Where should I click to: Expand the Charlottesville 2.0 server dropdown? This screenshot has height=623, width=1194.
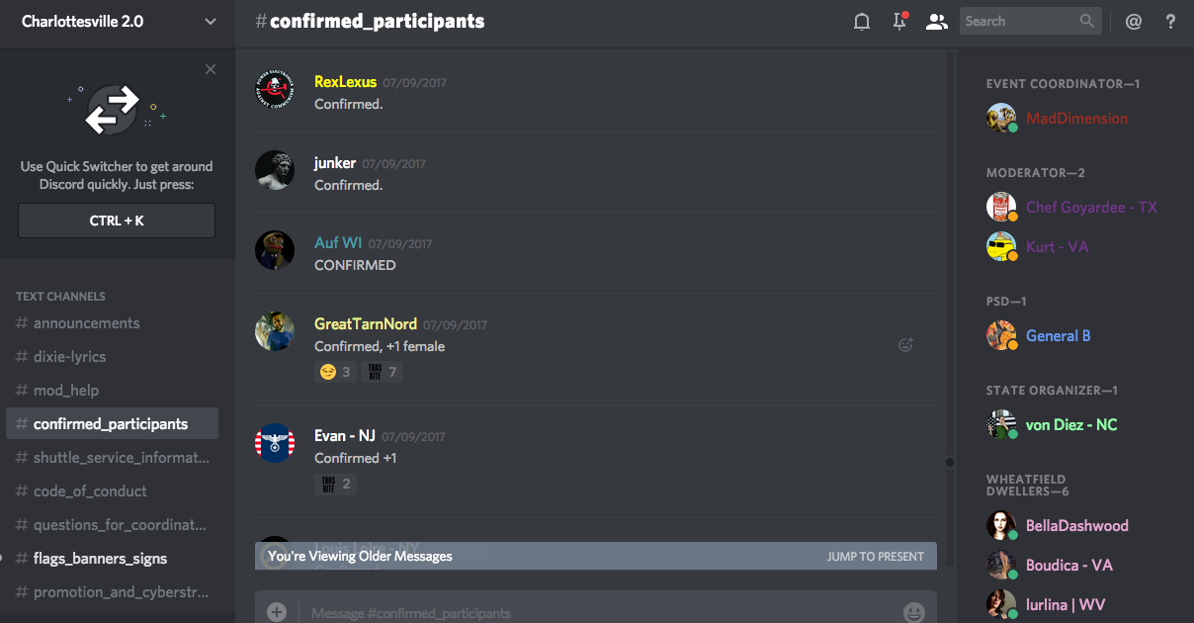pos(210,21)
